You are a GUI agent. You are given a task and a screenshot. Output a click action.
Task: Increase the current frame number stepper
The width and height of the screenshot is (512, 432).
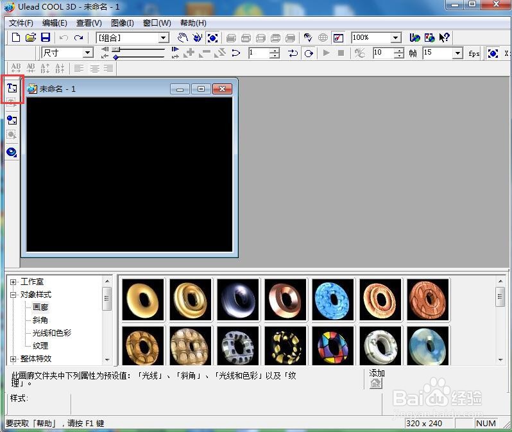pos(275,50)
